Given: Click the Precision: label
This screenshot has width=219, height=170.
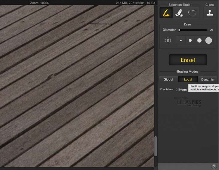Looking at the screenshot, I should 167,89.
